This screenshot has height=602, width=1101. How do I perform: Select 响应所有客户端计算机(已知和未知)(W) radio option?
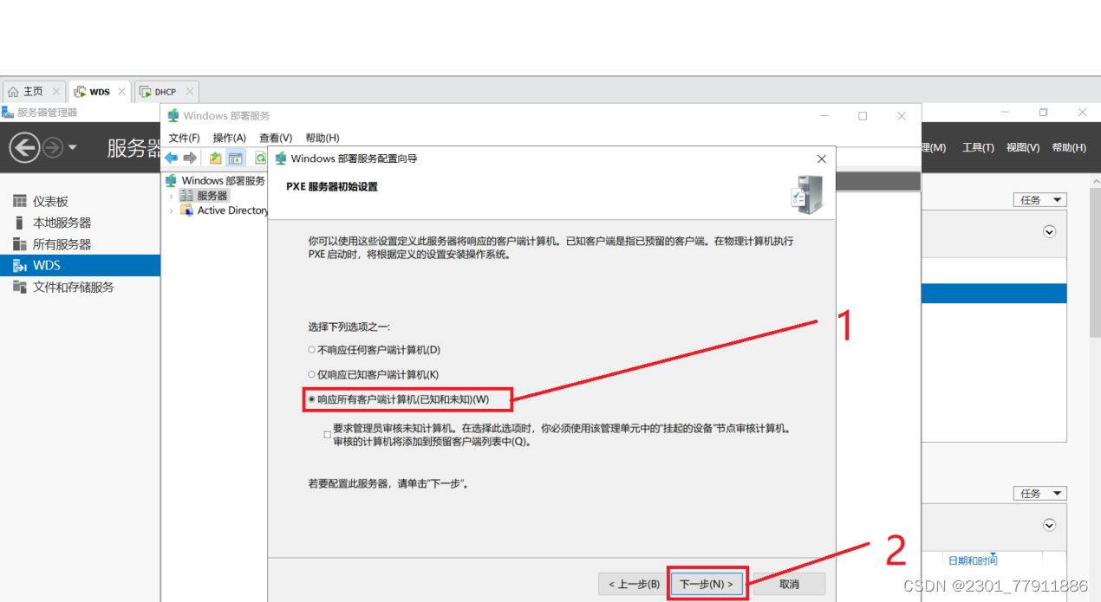click(399, 399)
